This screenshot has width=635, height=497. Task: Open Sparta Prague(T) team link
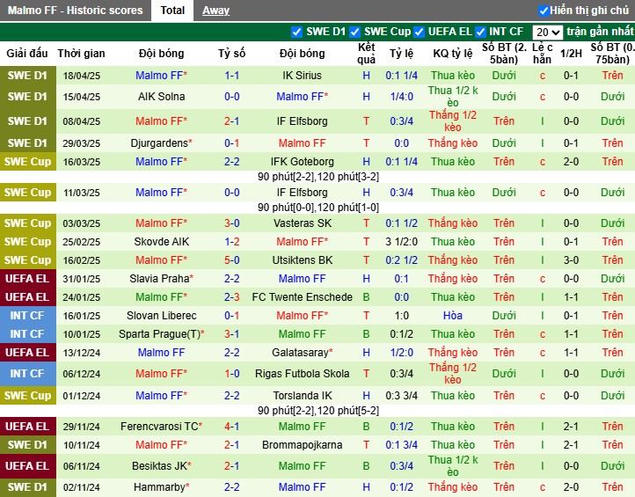[x=161, y=334]
